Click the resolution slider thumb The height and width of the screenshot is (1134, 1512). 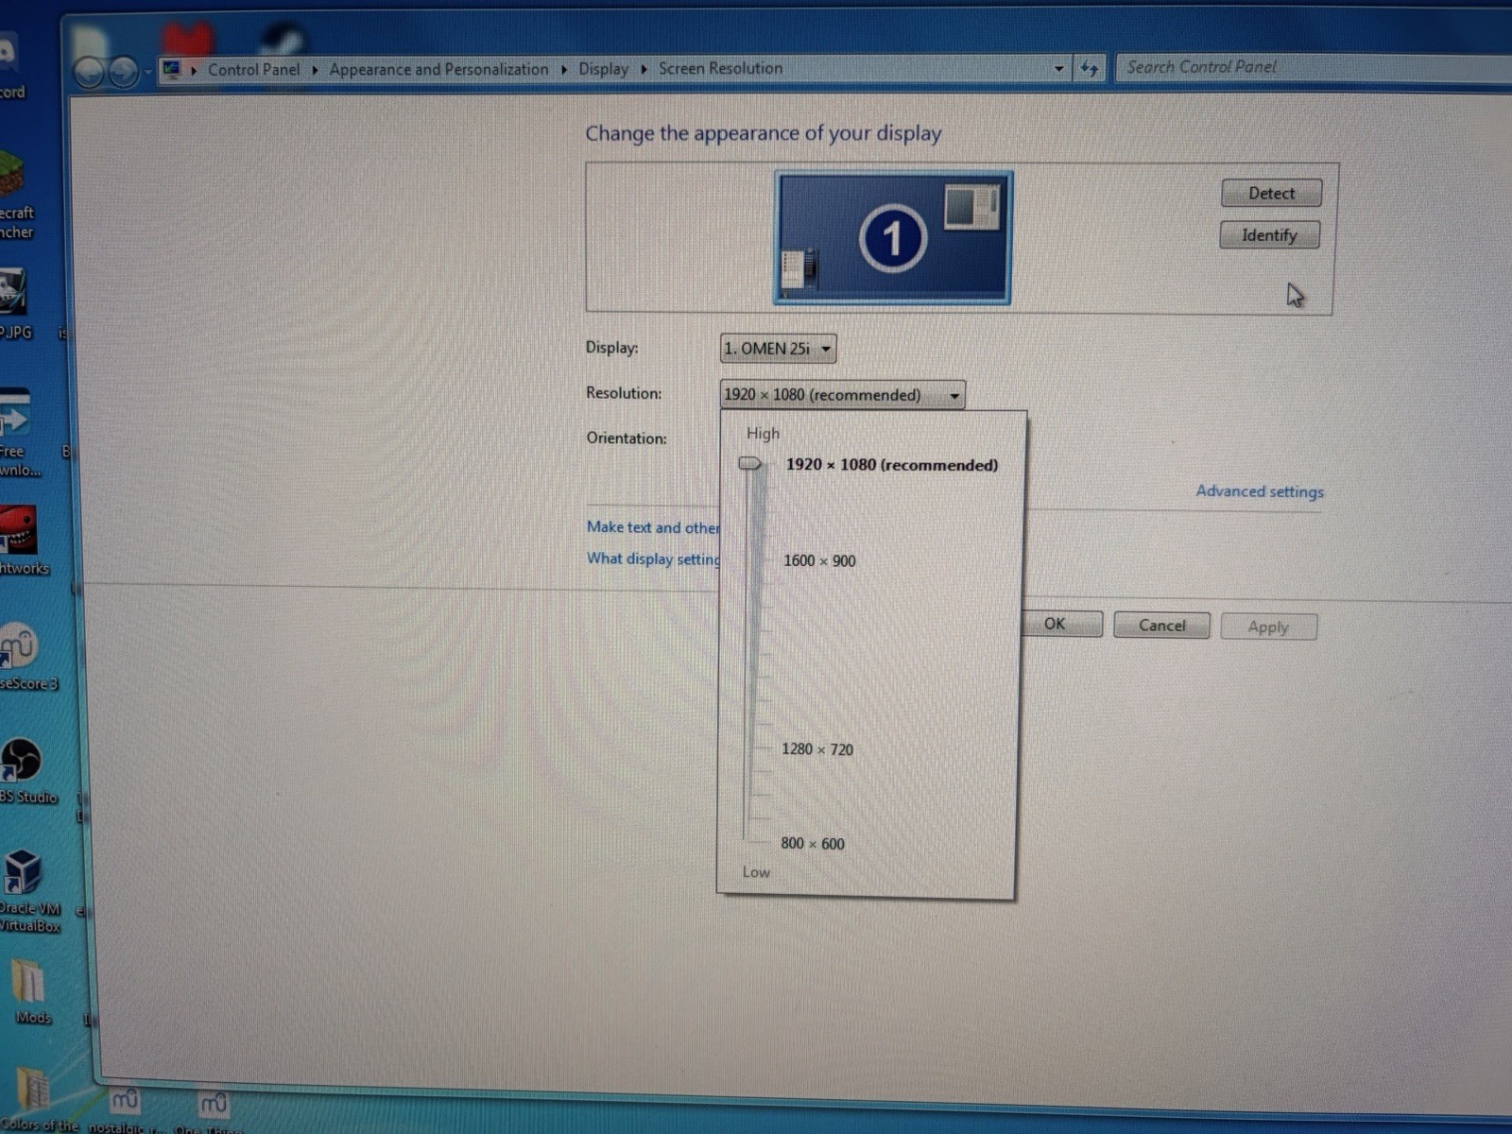pyautogui.click(x=750, y=463)
